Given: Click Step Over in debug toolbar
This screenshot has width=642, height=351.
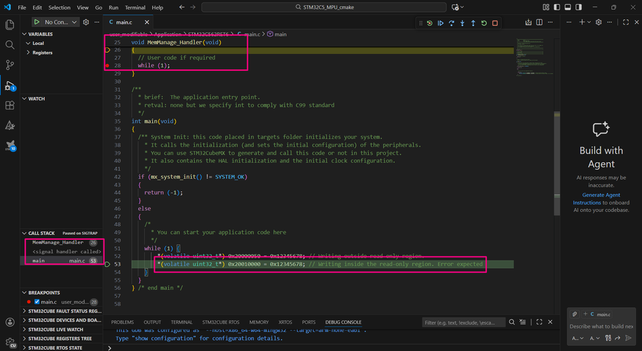Looking at the screenshot, I should point(452,23).
